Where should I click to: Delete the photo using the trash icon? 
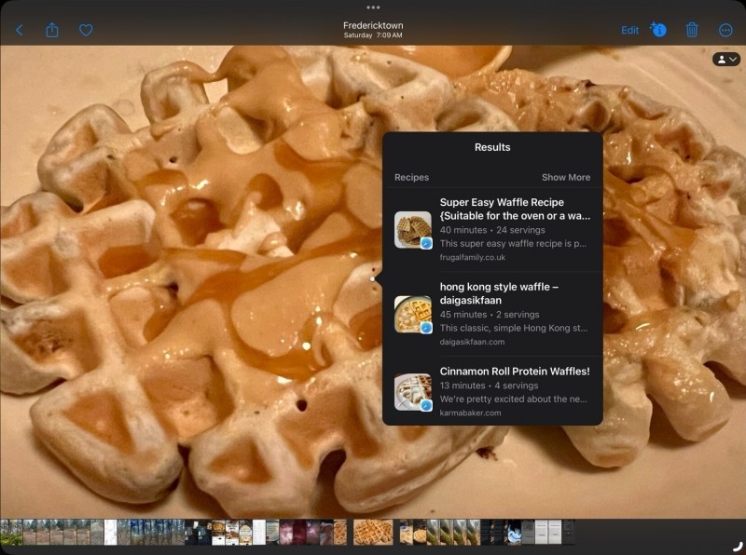click(691, 30)
